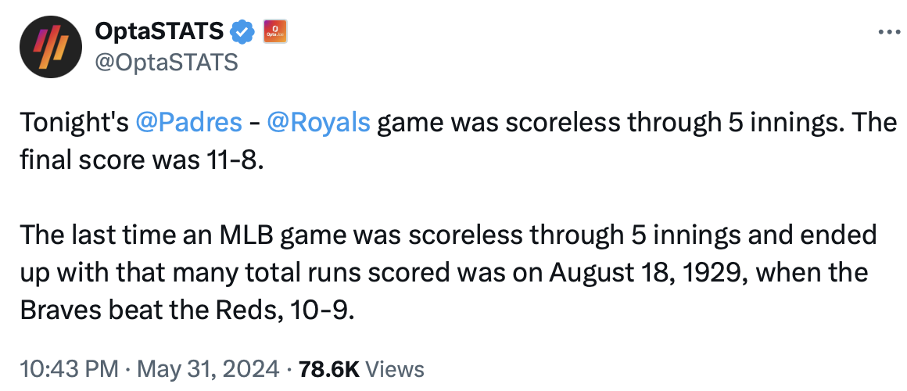
Task: Click the 78.6K view count
Action: coord(328,368)
